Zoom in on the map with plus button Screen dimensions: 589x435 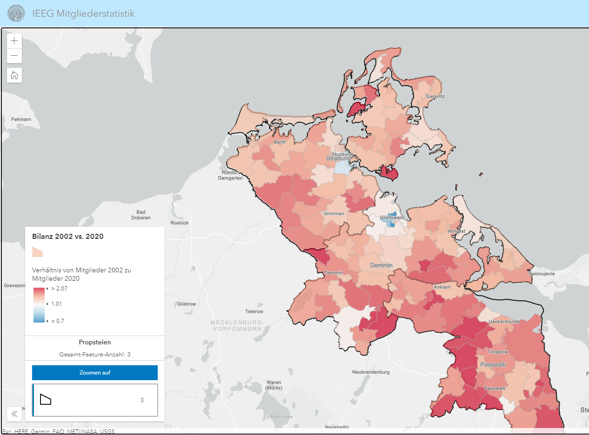click(14, 40)
